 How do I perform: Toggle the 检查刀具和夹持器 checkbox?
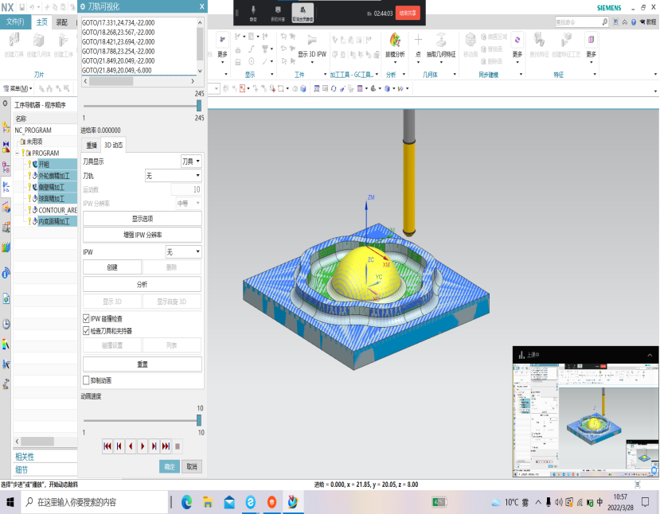(x=86, y=331)
